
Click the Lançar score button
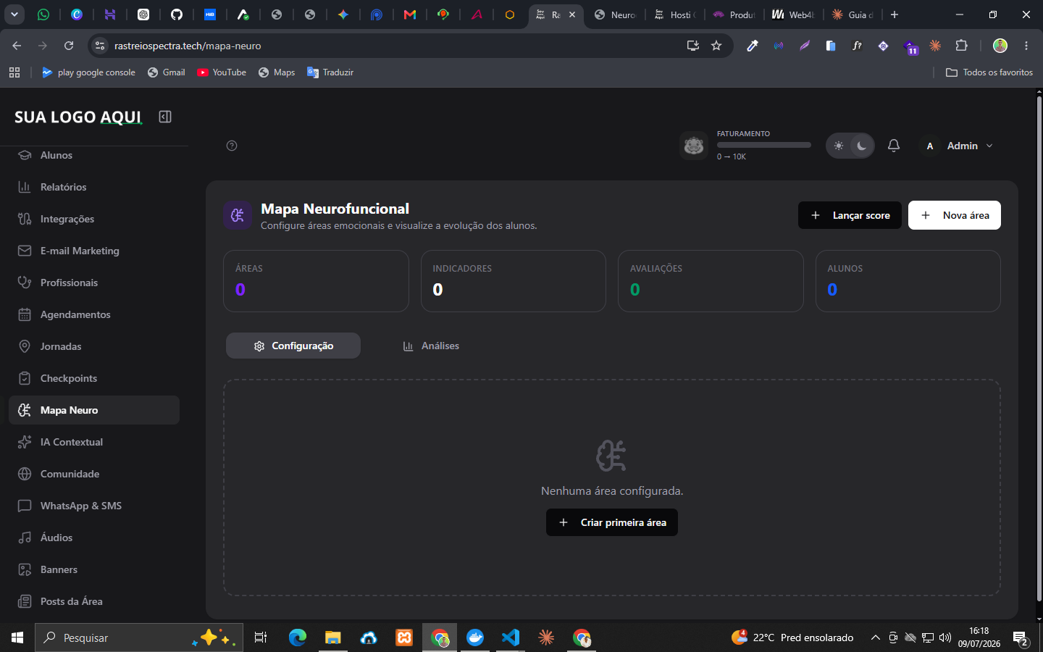(x=850, y=215)
